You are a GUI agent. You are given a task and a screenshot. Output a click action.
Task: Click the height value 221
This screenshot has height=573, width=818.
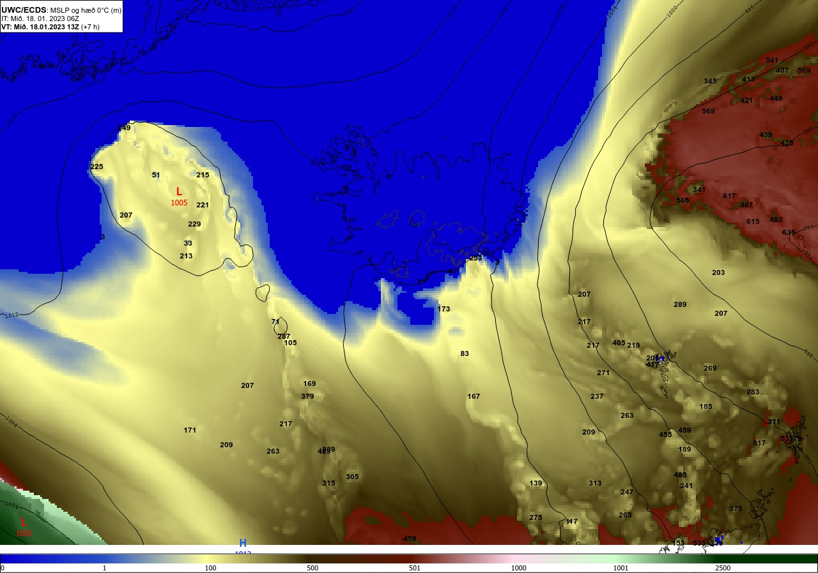[x=203, y=205]
